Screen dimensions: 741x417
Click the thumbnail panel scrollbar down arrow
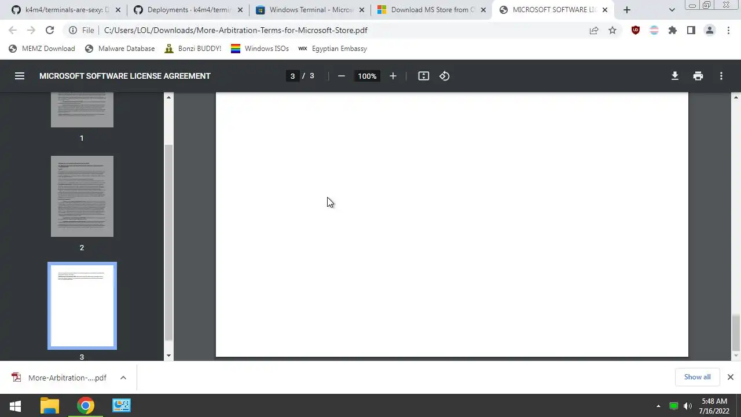pos(169,356)
